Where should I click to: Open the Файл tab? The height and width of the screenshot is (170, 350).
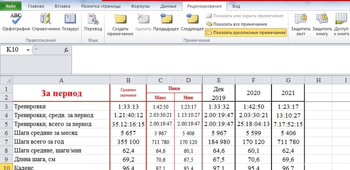(x=11, y=6)
